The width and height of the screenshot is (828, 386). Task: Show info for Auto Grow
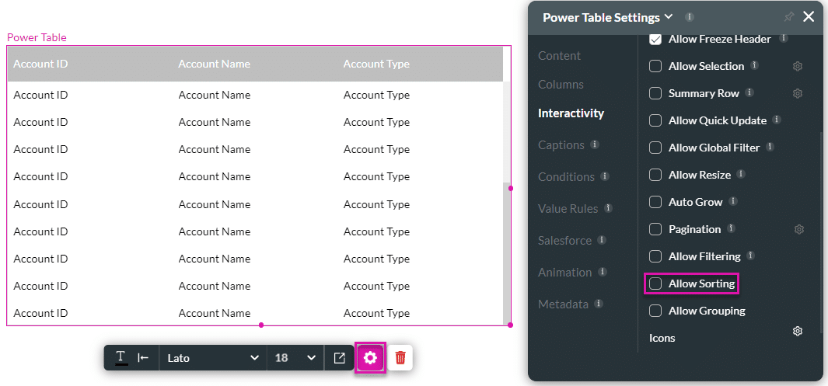point(733,201)
